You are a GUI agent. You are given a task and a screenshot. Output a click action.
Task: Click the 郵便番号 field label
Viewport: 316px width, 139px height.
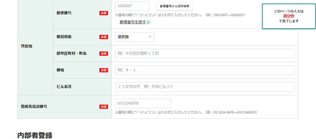pyautogui.click(x=64, y=13)
